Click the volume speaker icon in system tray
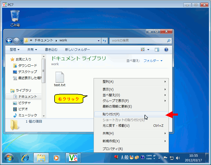This screenshot has width=211, height=165. [x=178, y=158]
